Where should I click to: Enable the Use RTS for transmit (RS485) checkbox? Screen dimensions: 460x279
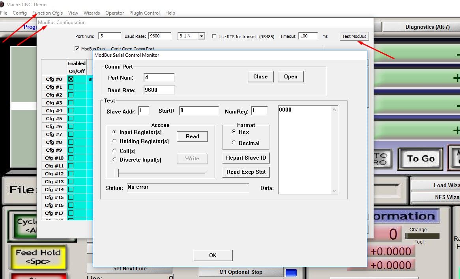coord(215,36)
